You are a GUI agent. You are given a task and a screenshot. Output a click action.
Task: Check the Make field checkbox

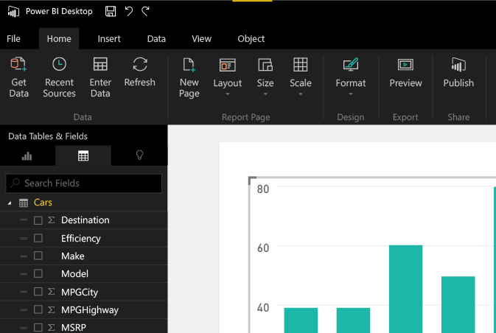[38, 256]
